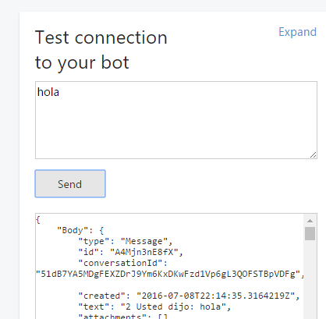Focus the message box containing hola

click(176, 120)
